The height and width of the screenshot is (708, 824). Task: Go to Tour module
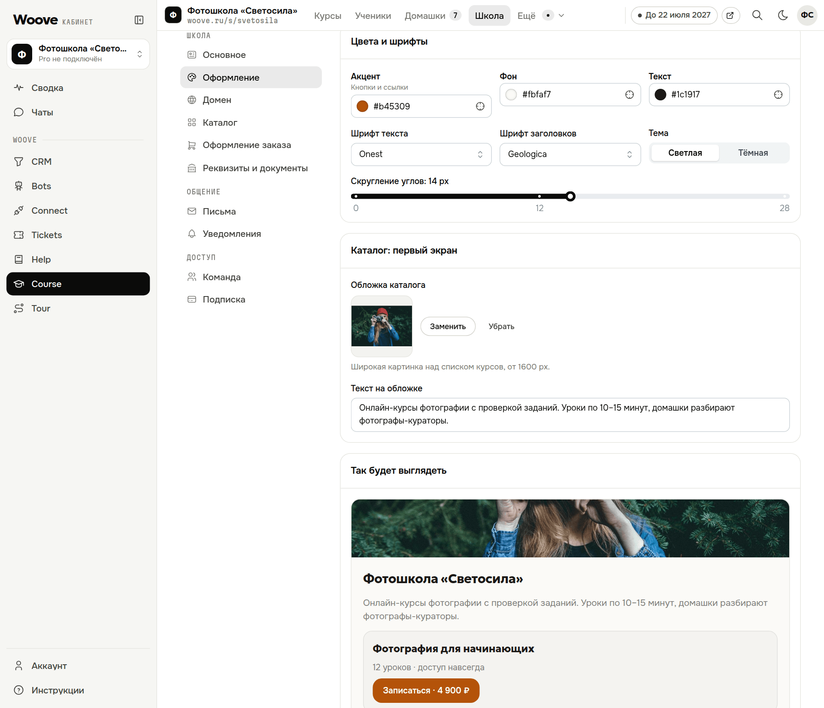click(x=78, y=309)
